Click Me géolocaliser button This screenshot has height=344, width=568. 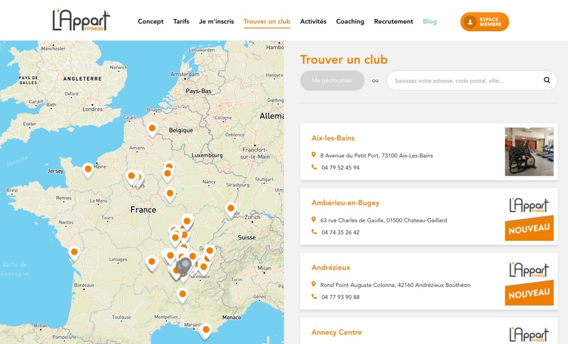pos(332,81)
